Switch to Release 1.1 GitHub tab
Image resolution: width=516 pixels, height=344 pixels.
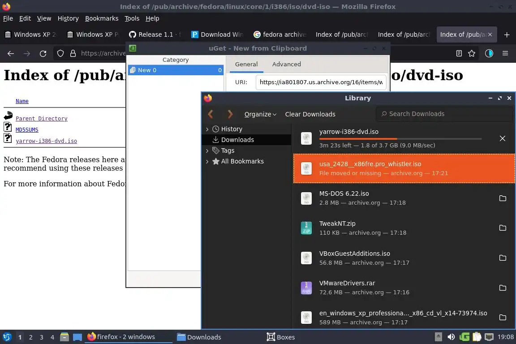(x=156, y=34)
